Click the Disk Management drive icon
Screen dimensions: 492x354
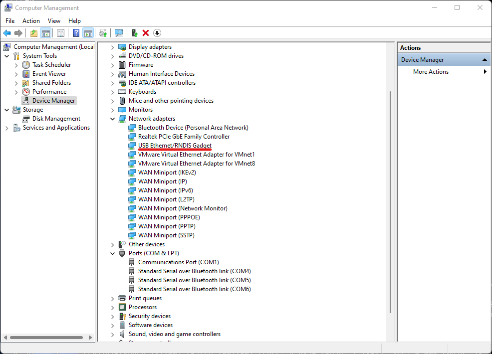pyautogui.click(x=26, y=119)
